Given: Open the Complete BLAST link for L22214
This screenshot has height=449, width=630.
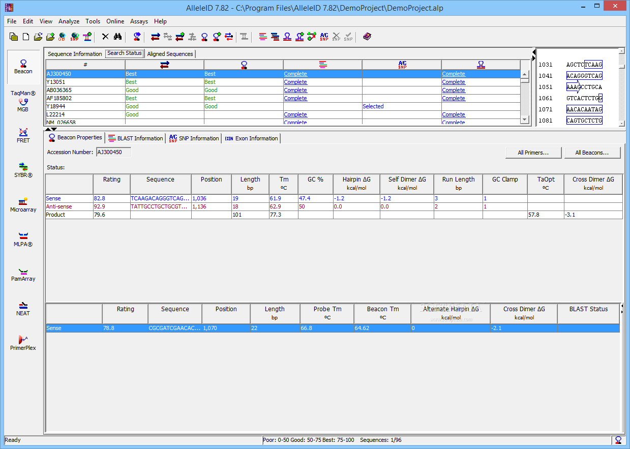Looking at the screenshot, I should coord(295,114).
